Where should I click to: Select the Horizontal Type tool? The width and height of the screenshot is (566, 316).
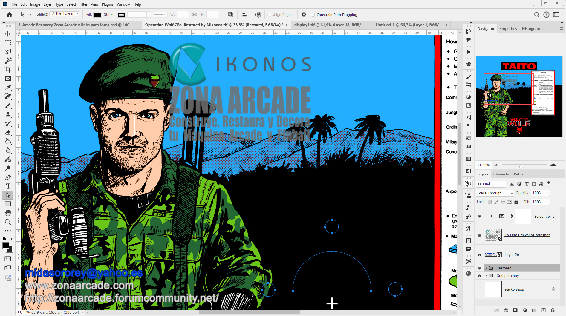[x=8, y=186]
